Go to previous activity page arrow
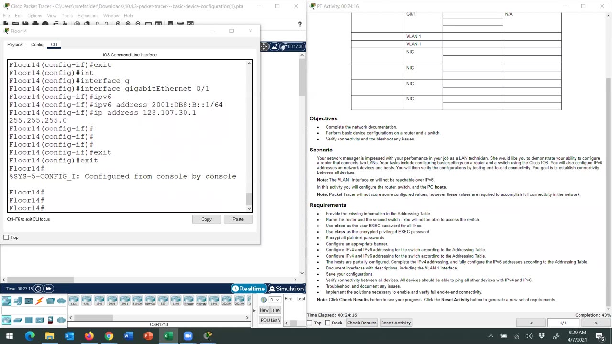Image resolution: width=612 pixels, height=344 pixels. (531, 323)
